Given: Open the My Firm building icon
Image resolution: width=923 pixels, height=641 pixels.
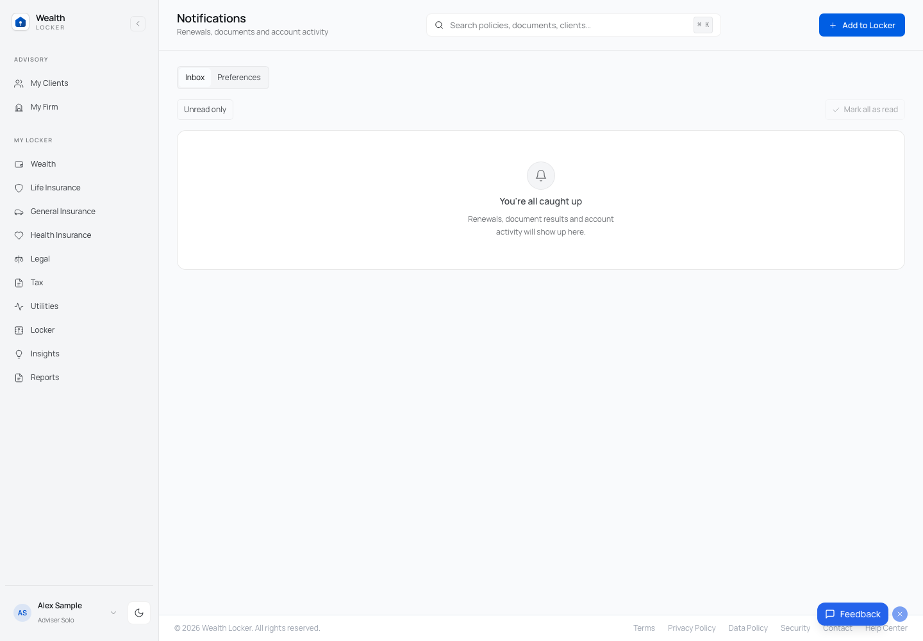Looking at the screenshot, I should tap(19, 107).
